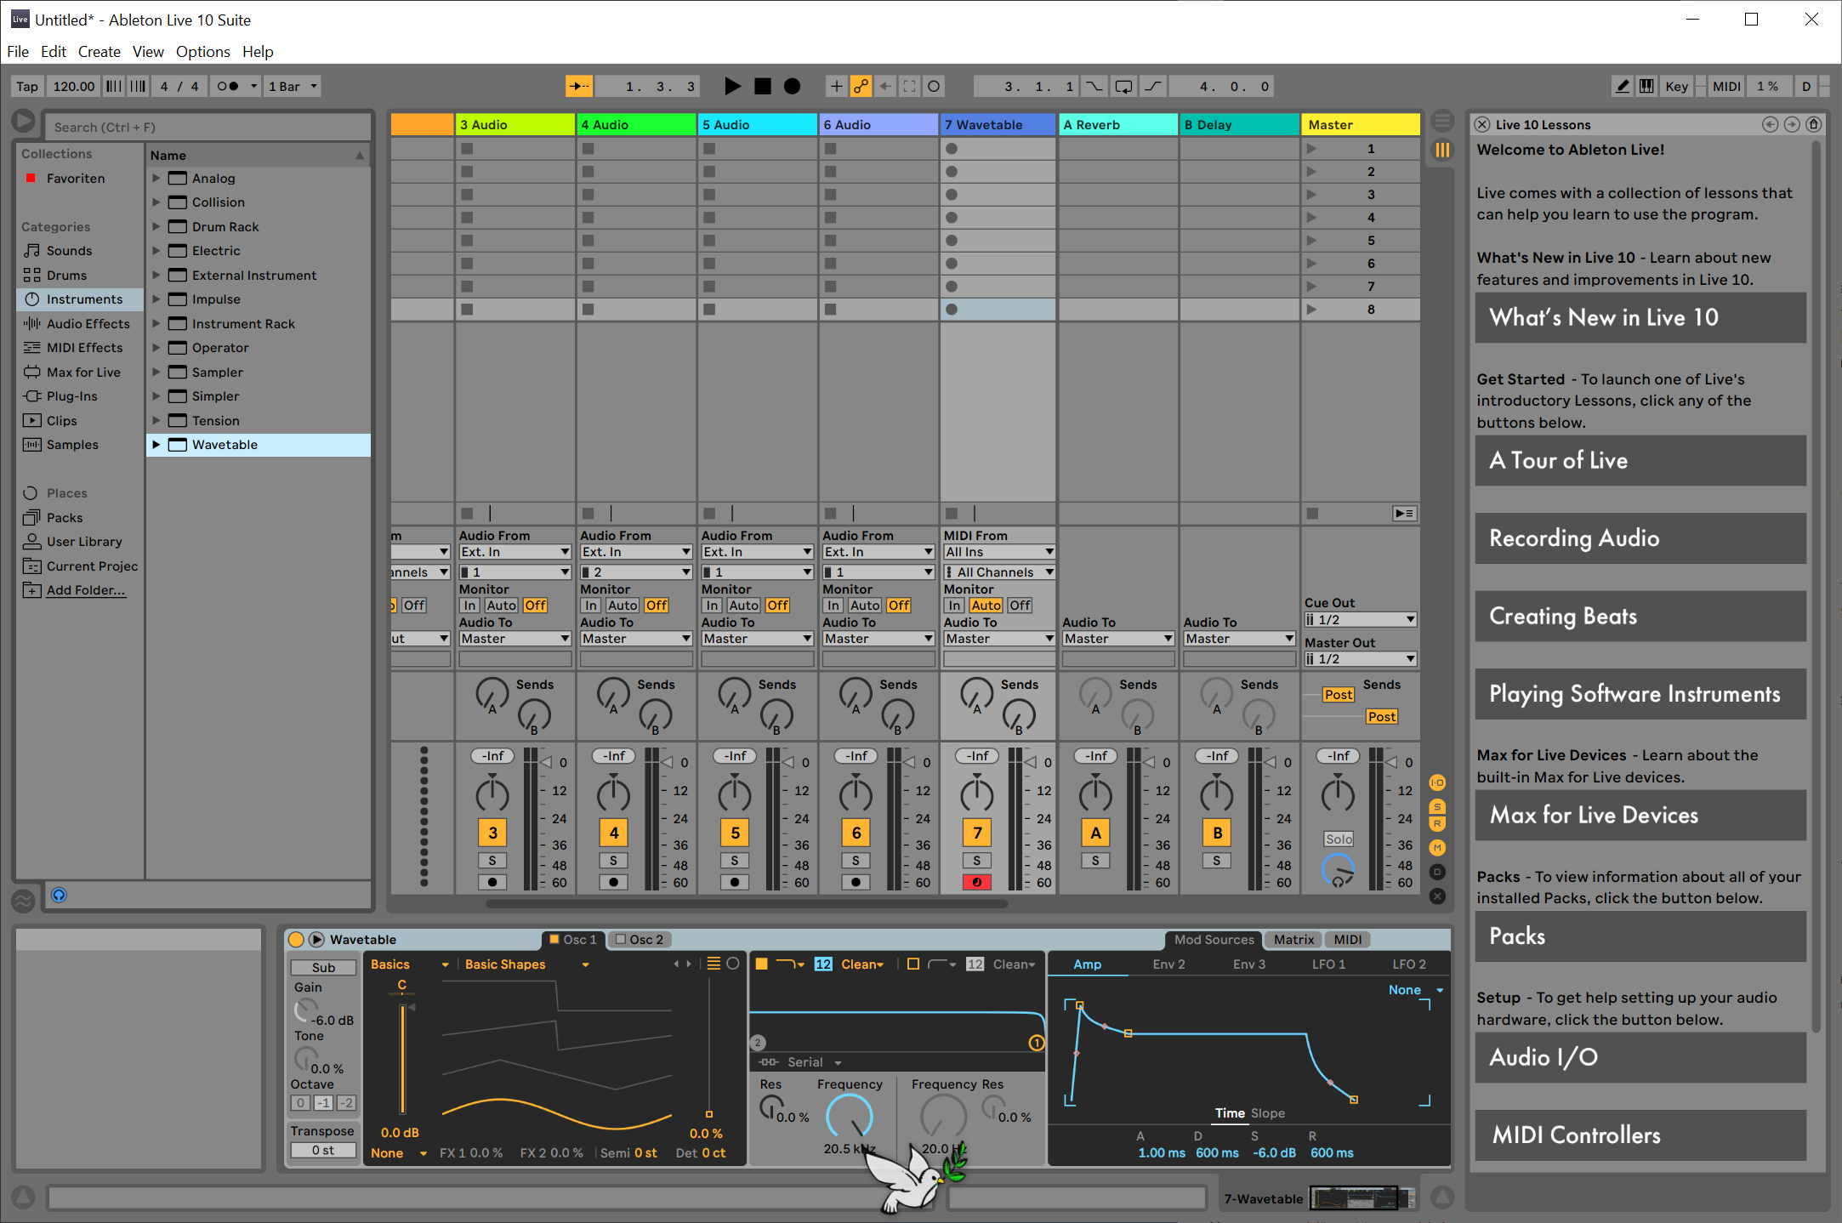This screenshot has height=1223, width=1842.
Task: Enable MIDI Map Mode switch
Action: (1725, 87)
